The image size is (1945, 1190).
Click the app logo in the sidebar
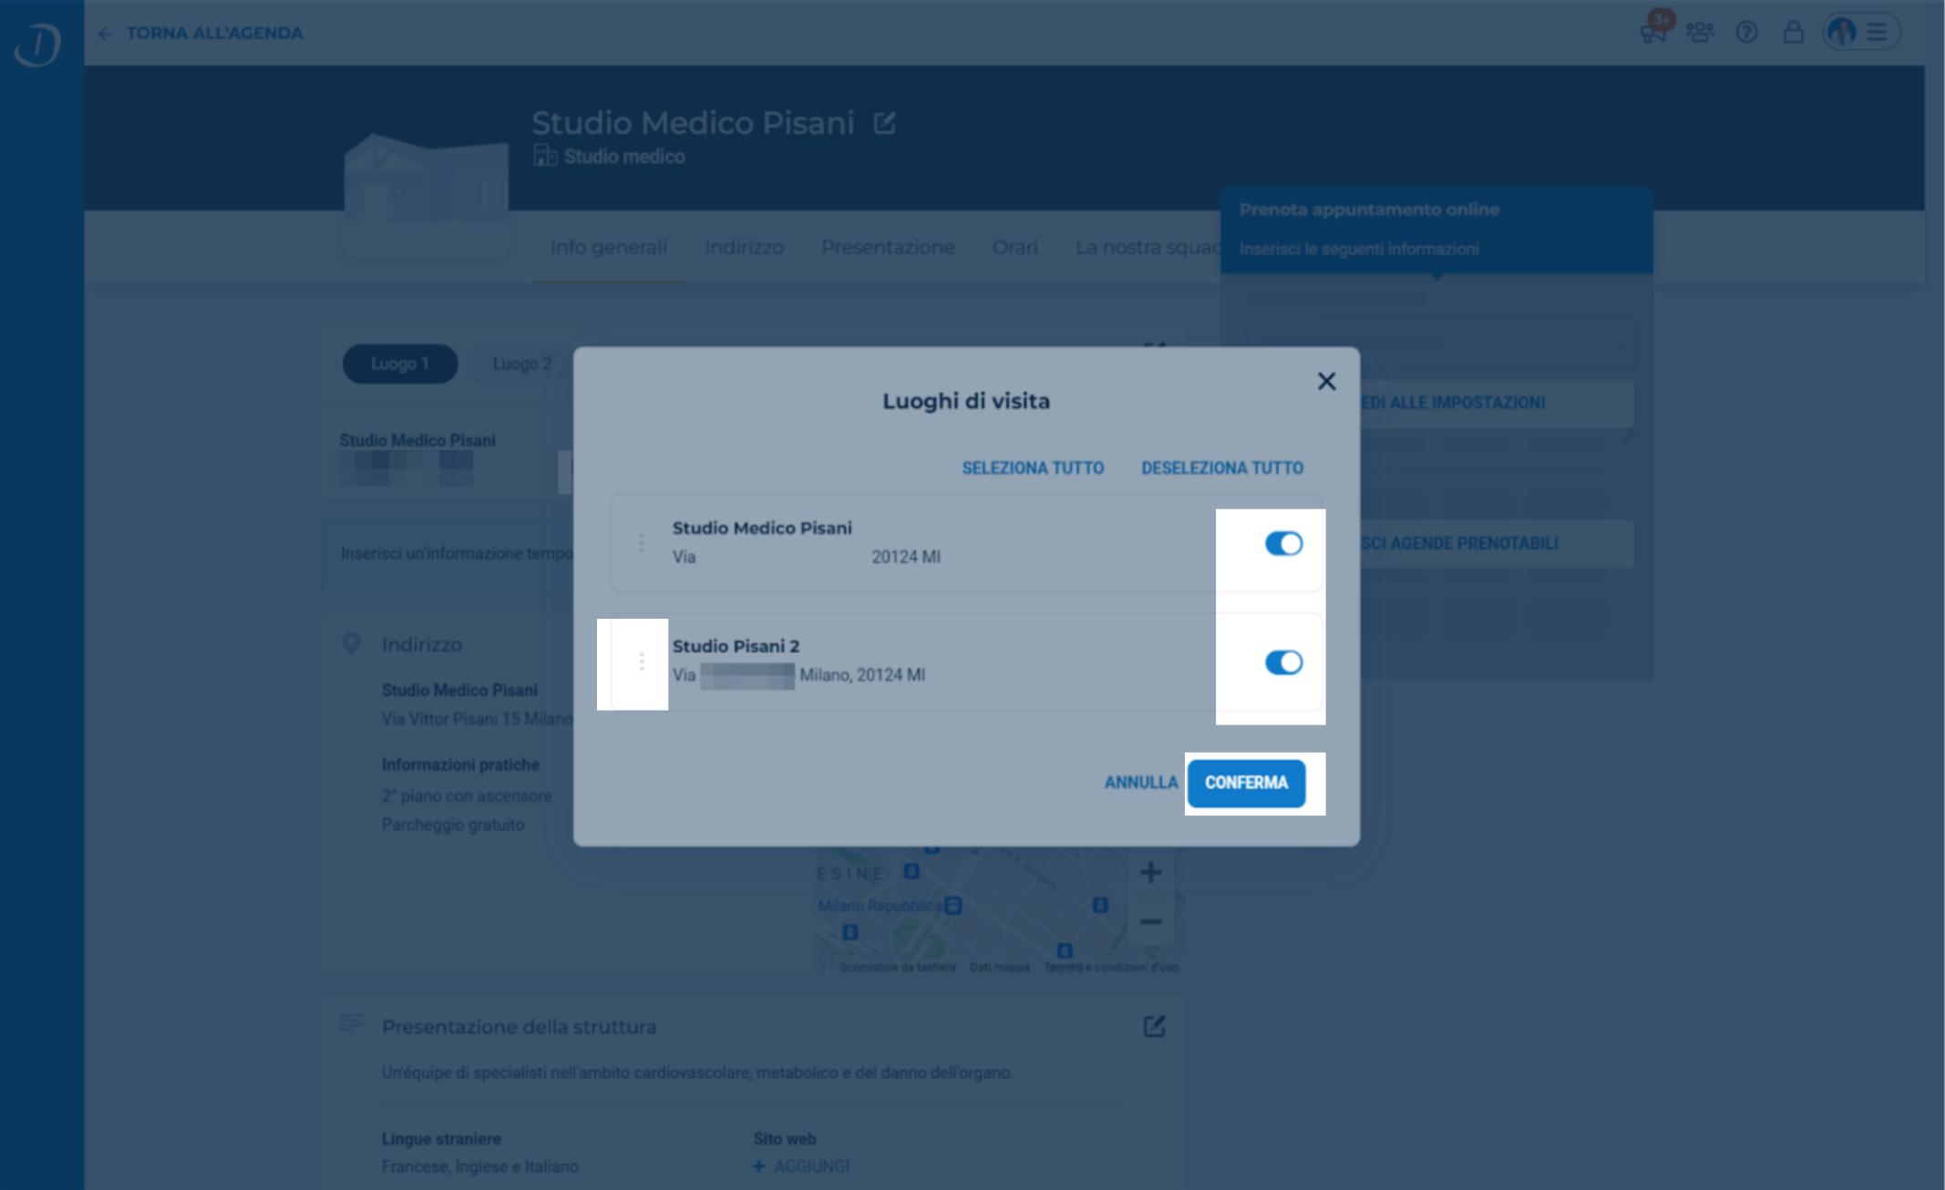[38, 44]
